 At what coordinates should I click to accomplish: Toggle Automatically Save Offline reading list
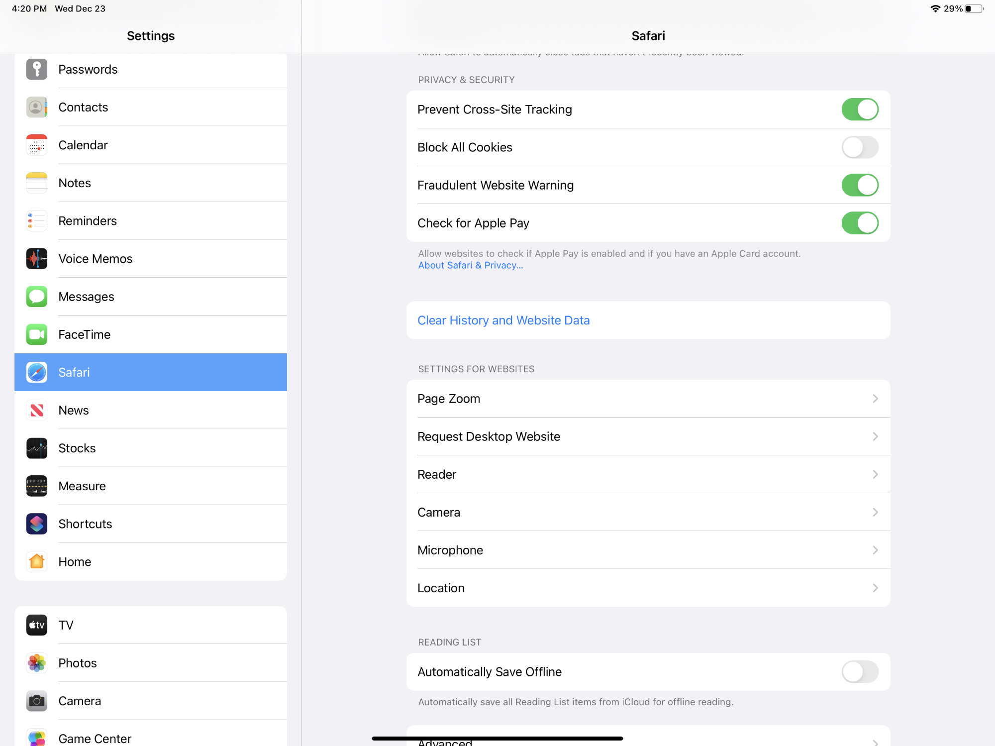click(860, 671)
